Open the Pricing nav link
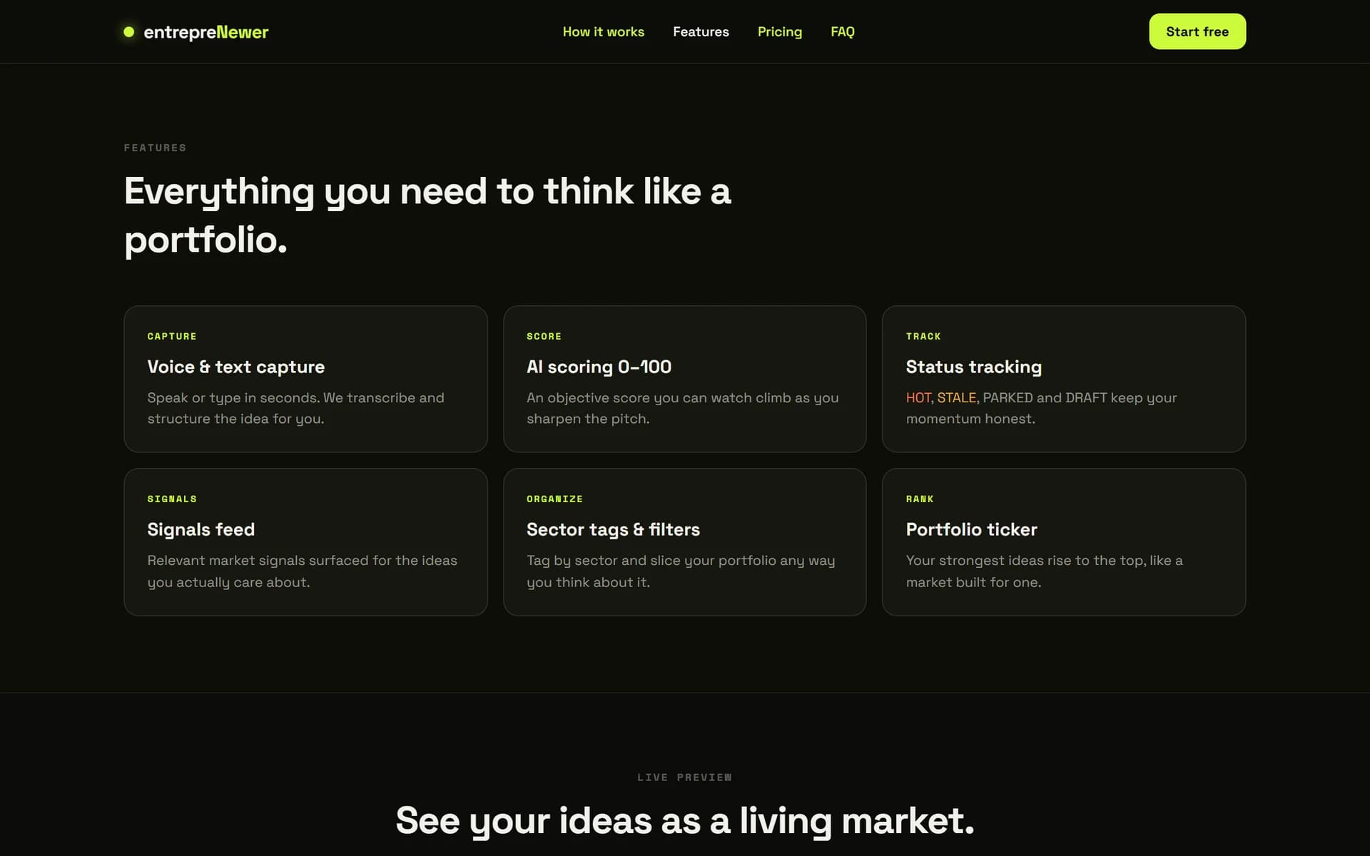This screenshot has width=1370, height=856. pos(779,32)
